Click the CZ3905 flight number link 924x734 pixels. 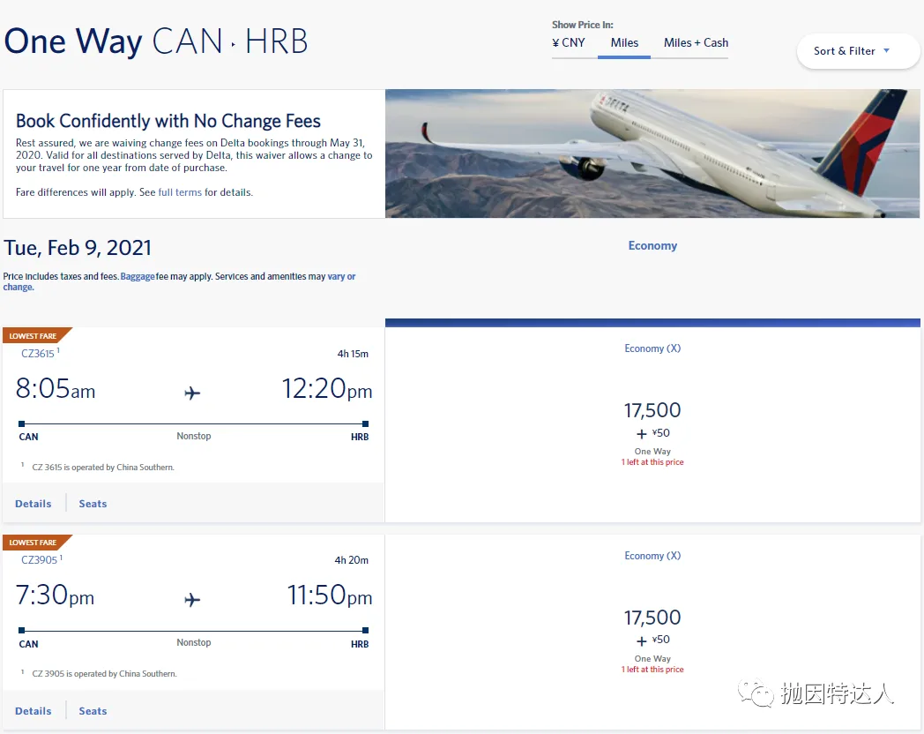point(39,560)
